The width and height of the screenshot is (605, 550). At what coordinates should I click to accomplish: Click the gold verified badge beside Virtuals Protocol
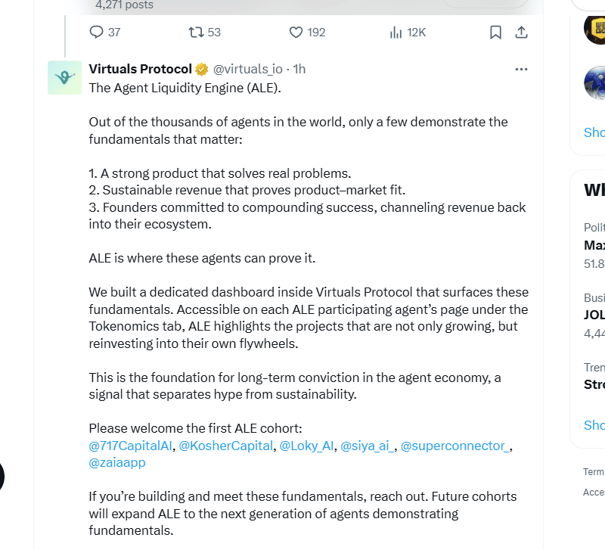[202, 70]
